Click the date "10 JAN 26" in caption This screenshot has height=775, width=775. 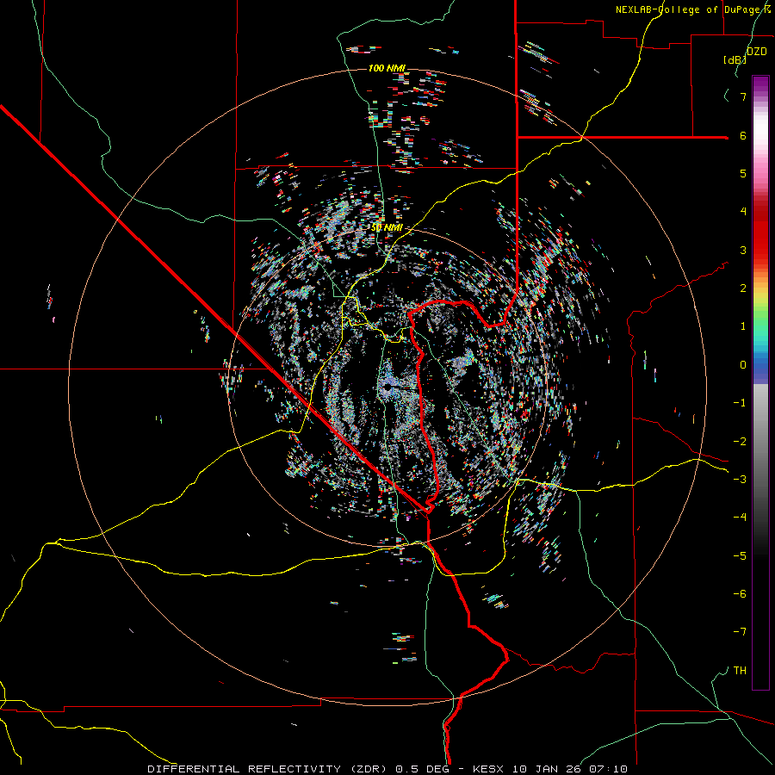click(549, 769)
